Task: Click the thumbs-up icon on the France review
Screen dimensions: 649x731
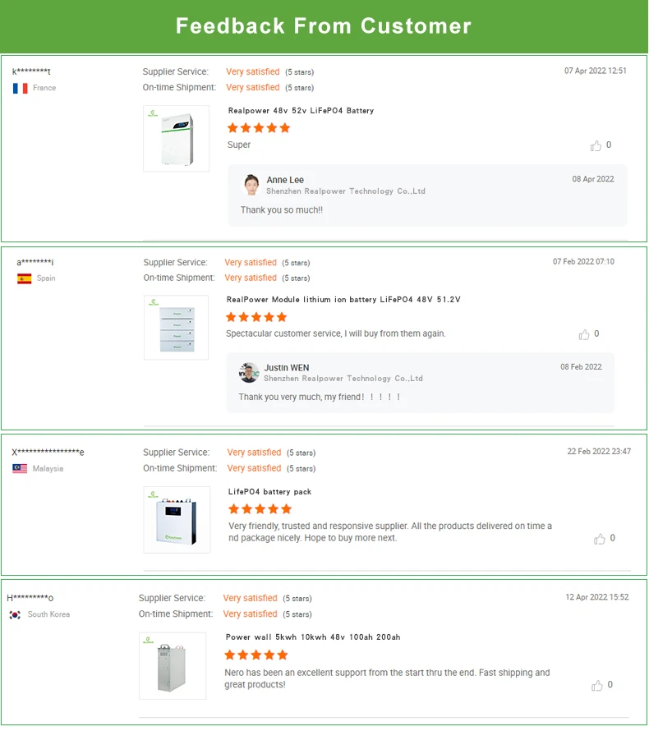Action: pyautogui.click(x=596, y=146)
